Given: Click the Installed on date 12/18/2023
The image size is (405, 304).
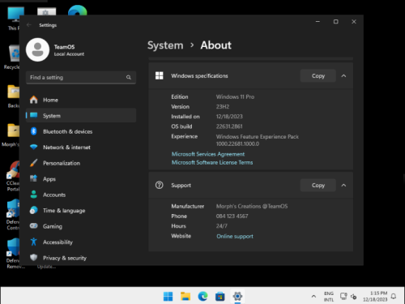Looking at the screenshot, I should (x=229, y=117).
